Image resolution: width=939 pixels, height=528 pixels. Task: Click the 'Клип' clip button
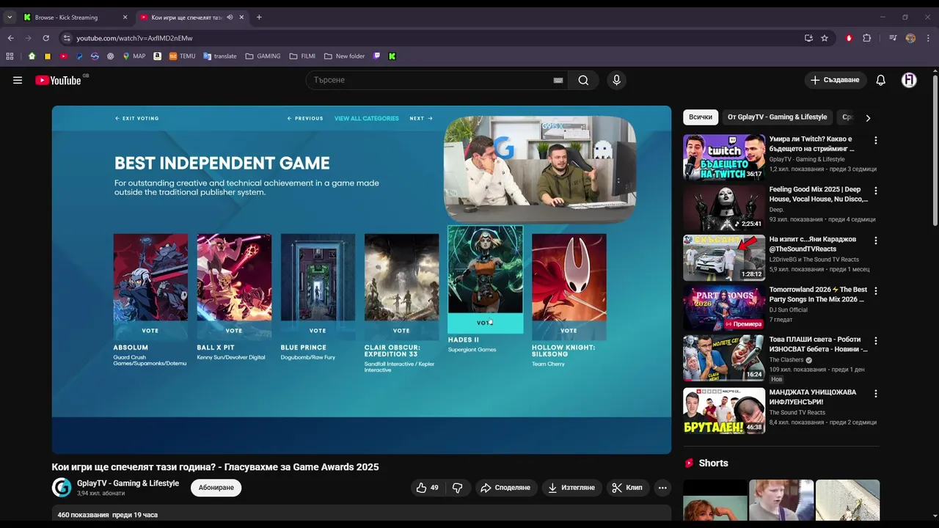click(628, 488)
